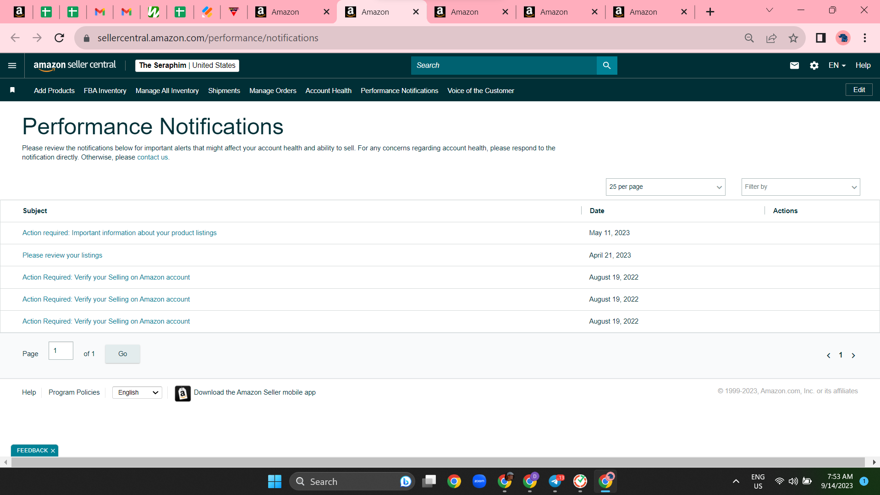Go to Manage Orders

click(x=273, y=91)
